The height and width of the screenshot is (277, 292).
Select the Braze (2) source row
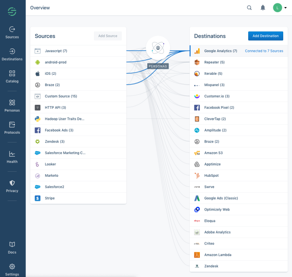click(78, 85)
